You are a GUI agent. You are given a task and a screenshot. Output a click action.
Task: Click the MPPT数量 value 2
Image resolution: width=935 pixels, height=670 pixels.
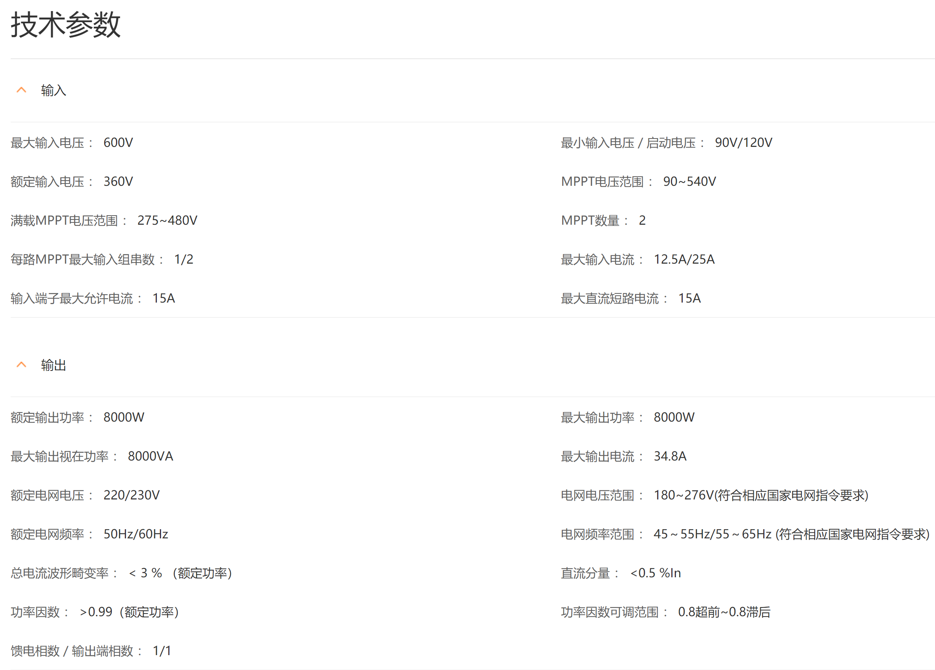tap(642, 221)
